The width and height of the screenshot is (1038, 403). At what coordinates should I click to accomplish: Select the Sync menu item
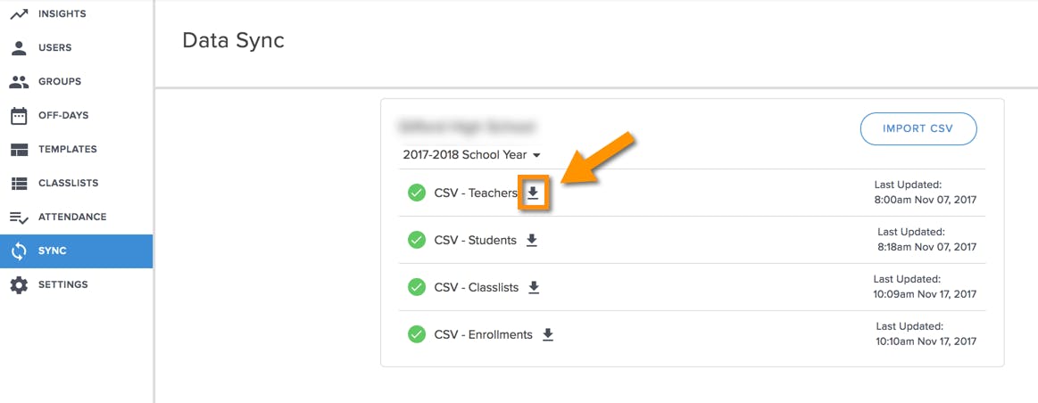click(76, 251)
